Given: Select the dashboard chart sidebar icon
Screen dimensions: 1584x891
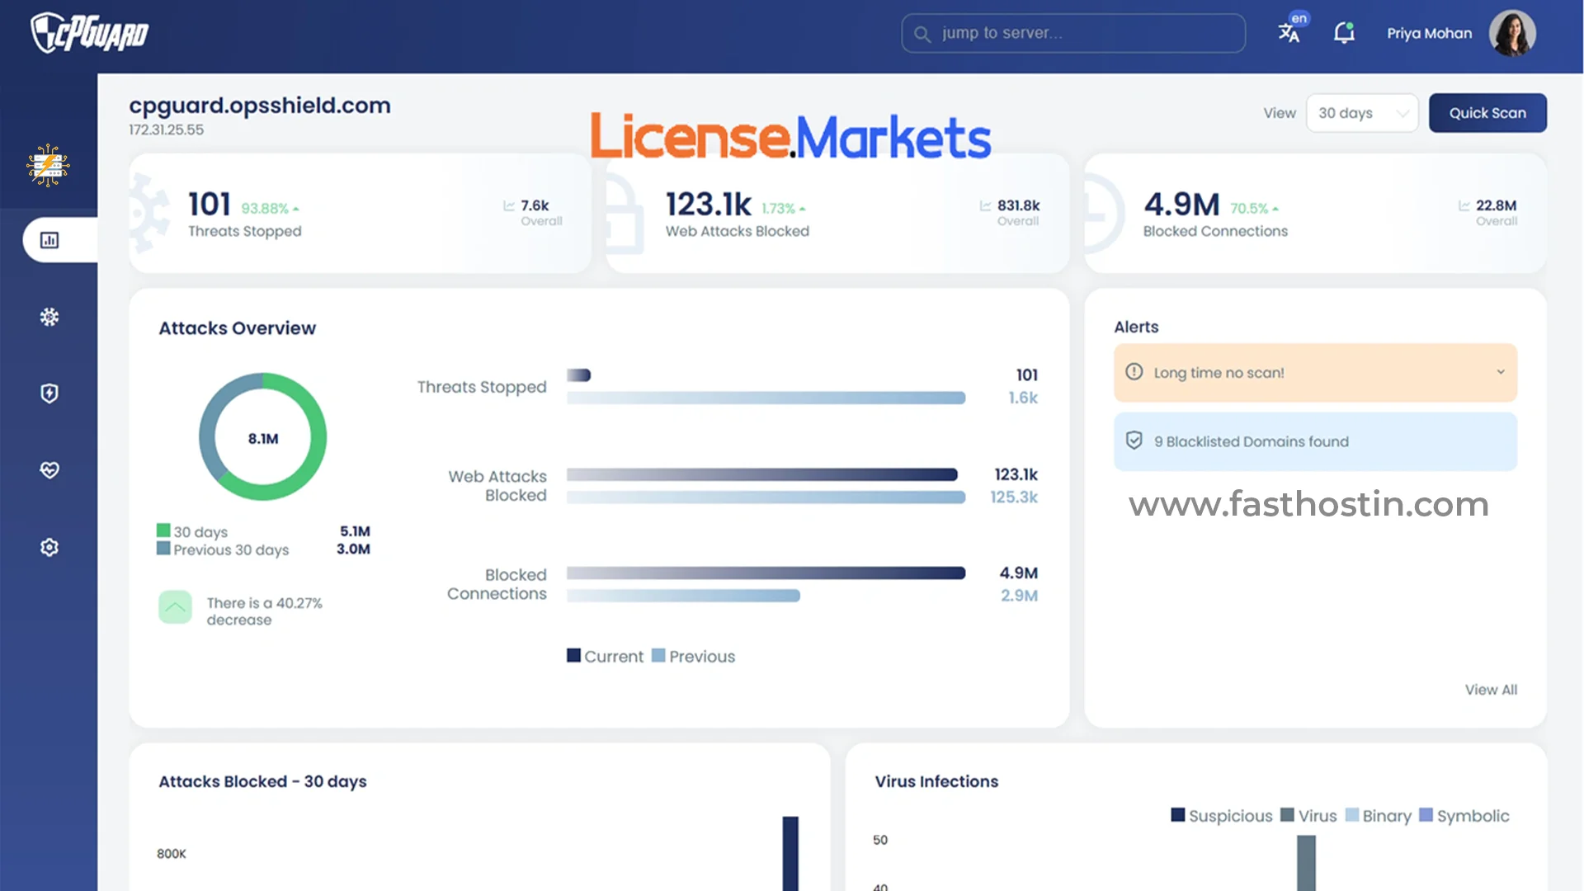Looking at the screenshot, I should (x=49, y=240).
